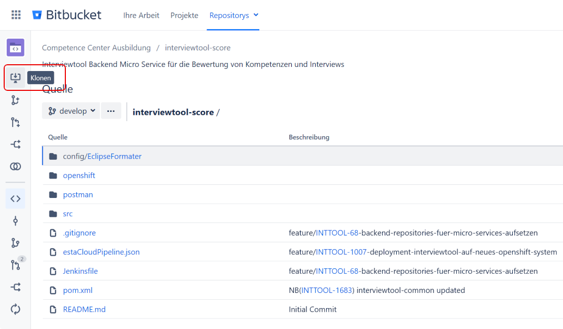Click the Quelle column header in table

point(58,137)
